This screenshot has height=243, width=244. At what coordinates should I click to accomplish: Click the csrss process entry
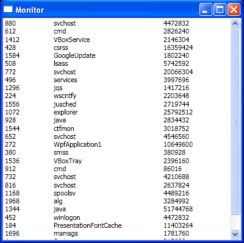[61, 48]
